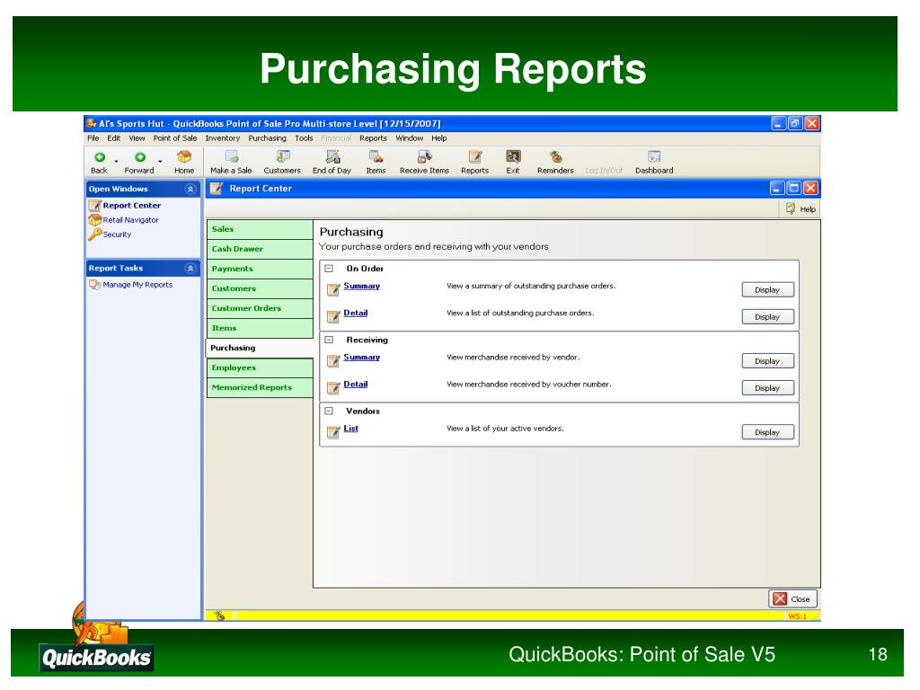Open the Inventory menu

pos(223,138)
